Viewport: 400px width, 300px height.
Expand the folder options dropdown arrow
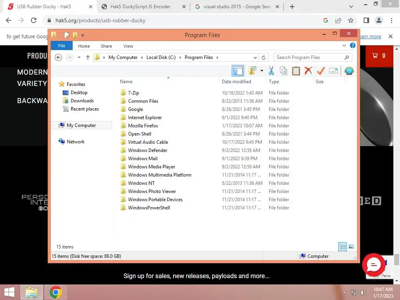(262, 71)
